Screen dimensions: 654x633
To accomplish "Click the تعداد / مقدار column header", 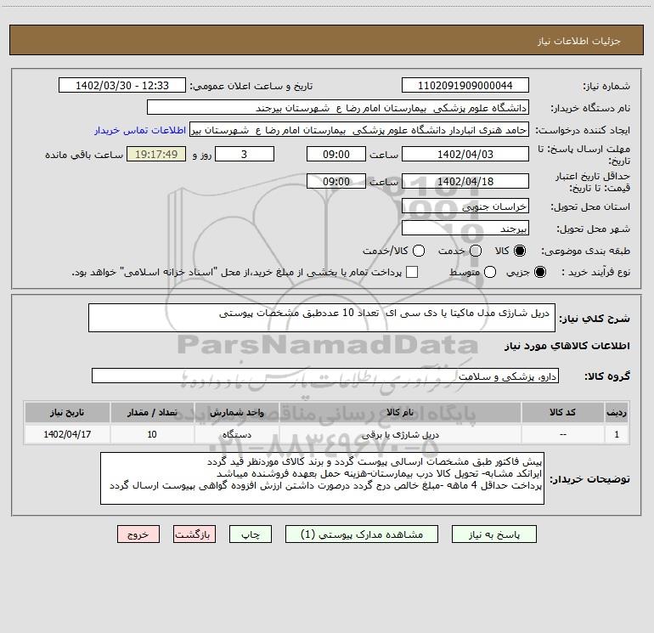I will pyautogui.click(x=152, y=412).
